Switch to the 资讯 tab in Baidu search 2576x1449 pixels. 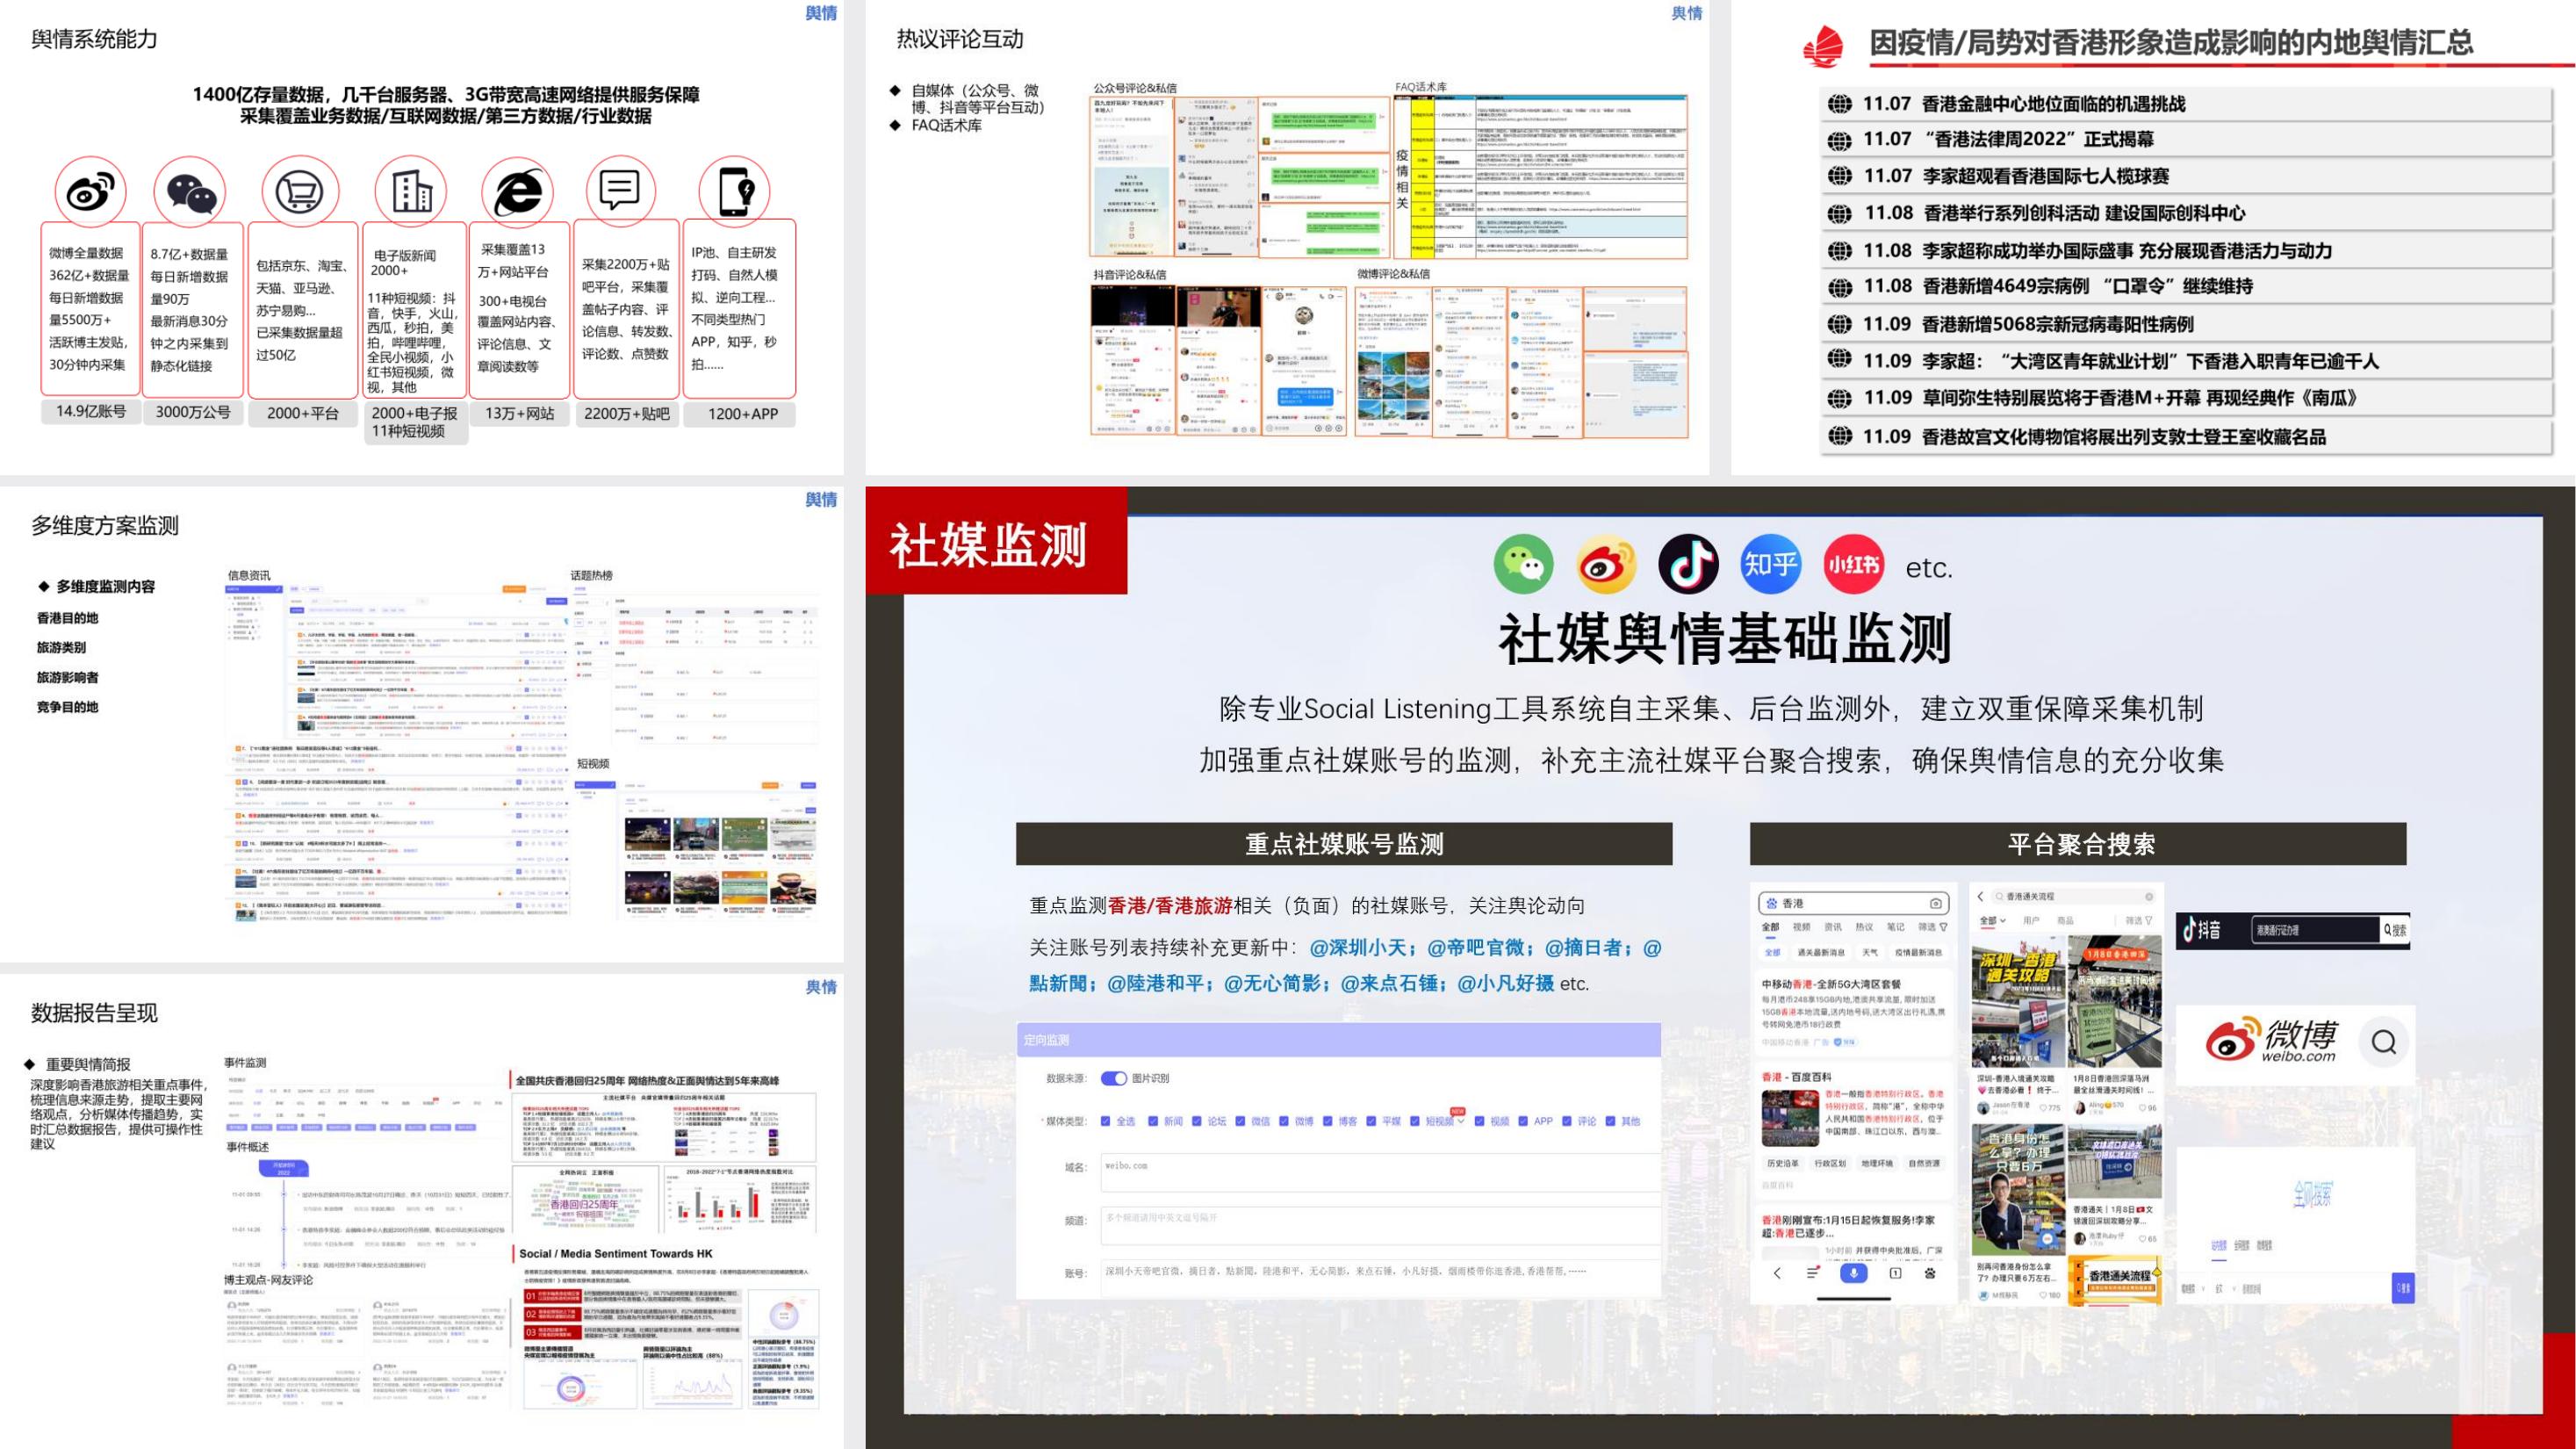point(1833,927)
